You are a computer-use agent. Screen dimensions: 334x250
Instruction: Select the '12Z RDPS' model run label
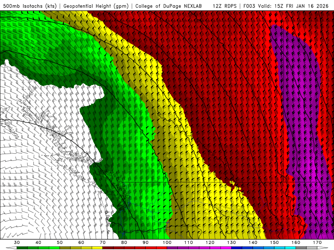click(225, 6)
